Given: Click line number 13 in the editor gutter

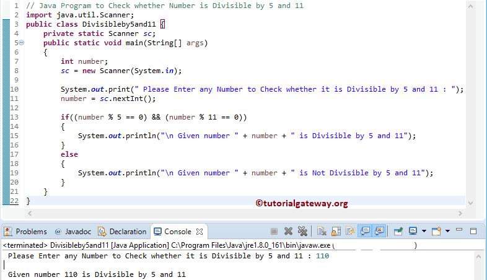Looking at the screenshot, I should tap(14, 117).
